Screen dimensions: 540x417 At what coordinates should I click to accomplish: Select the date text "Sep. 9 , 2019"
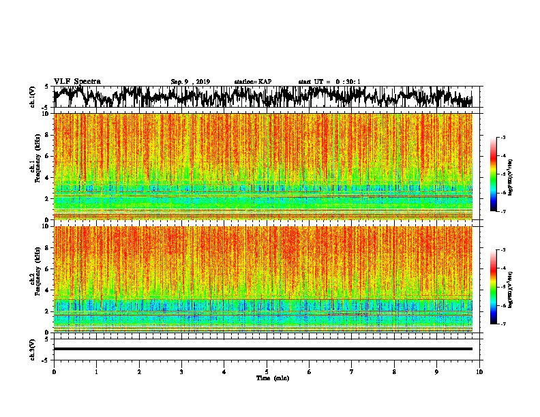click(190, 82)
